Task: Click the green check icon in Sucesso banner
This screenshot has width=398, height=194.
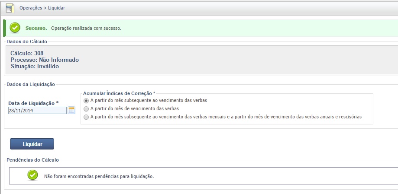Action: pyautogui.click(x=15, y=28)
